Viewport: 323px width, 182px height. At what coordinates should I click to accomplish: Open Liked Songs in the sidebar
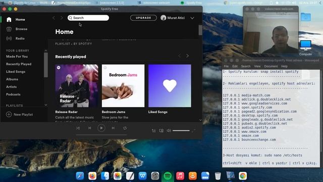click(16, 72)
